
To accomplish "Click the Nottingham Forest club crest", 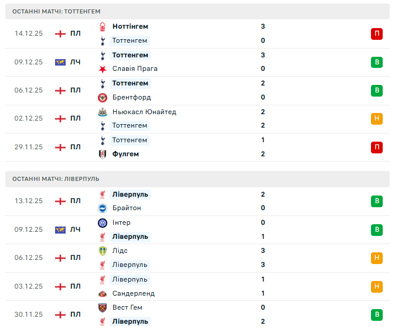I will [x=103, y=26].
